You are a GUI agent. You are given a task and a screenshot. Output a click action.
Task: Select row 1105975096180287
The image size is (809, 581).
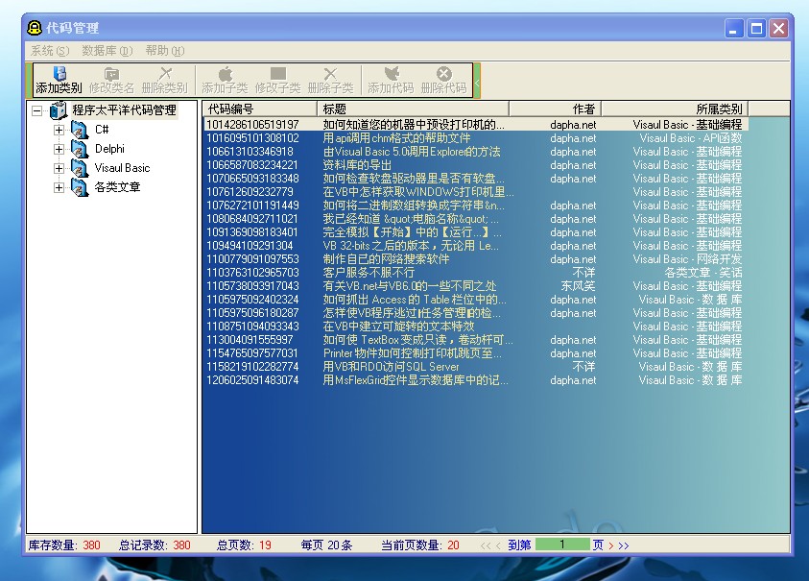(475, 312)
